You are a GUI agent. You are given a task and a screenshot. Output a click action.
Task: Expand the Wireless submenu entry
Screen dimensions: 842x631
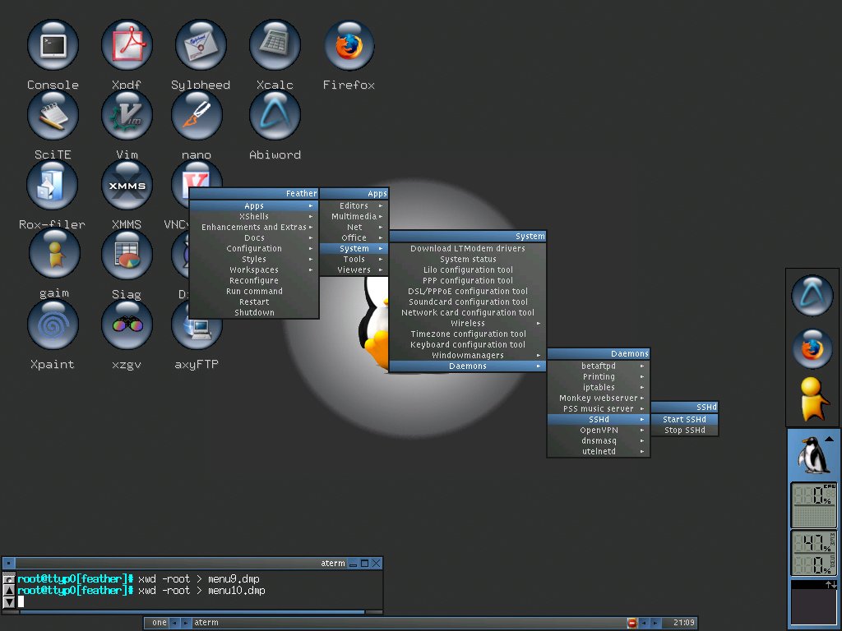click(467, 323)
